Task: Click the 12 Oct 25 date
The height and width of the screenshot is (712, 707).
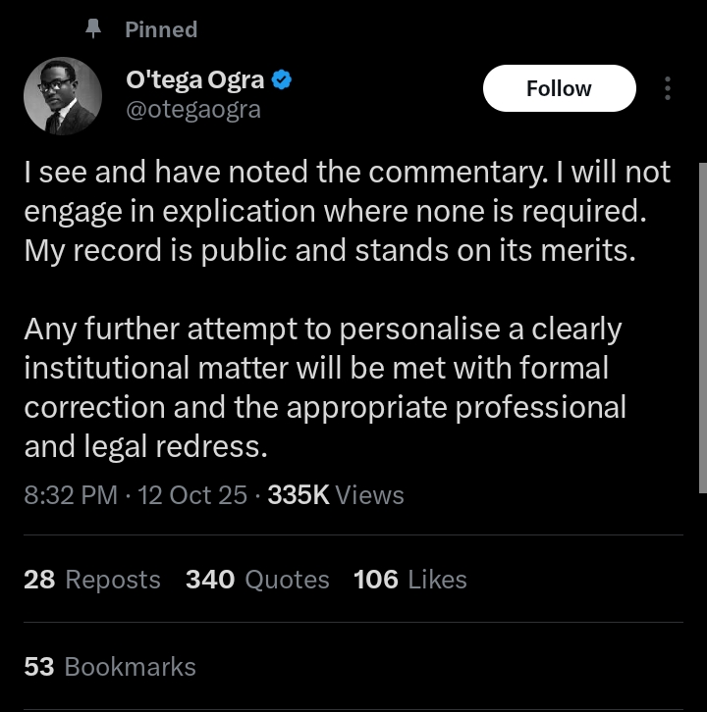Action: coord(192,494)
